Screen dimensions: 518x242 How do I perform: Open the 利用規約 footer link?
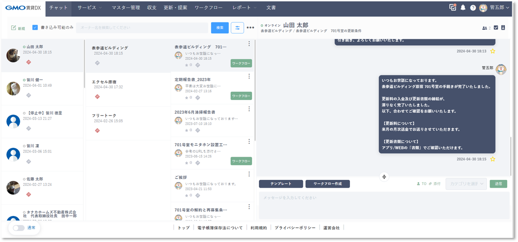tap(259, 228)
